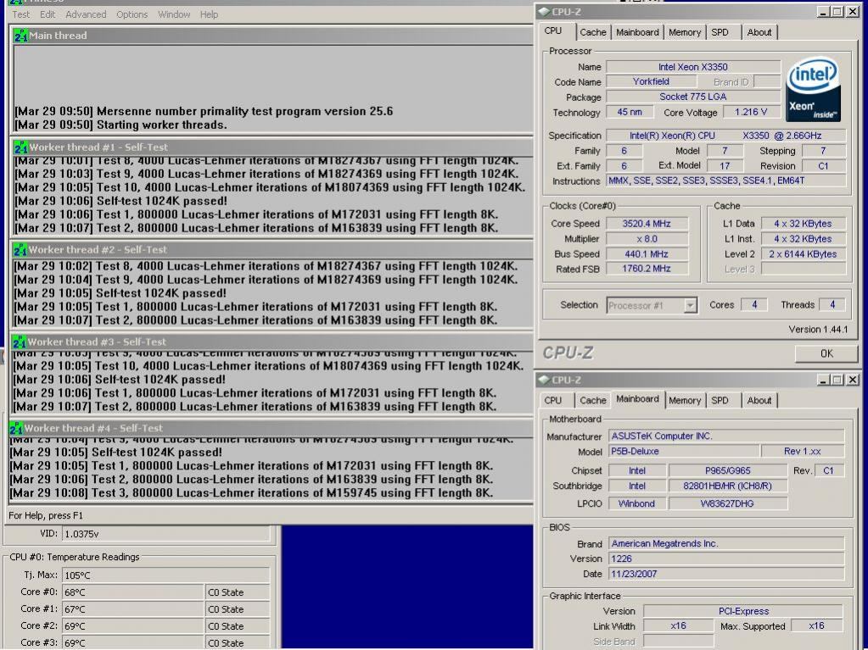The height and width of the screenshot is (650, 868).
Task: Click the 2 x 6144 KBytes Level 2 value
Action: pyautogui.click(x=803, y=254)
